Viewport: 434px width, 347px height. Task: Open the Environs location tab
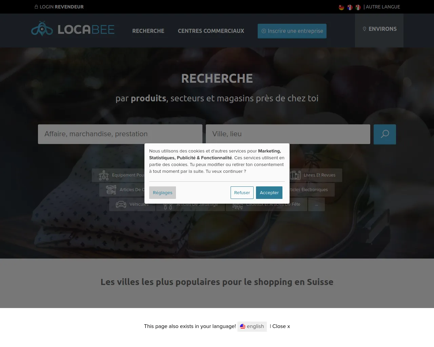click(x=379, y=29)
